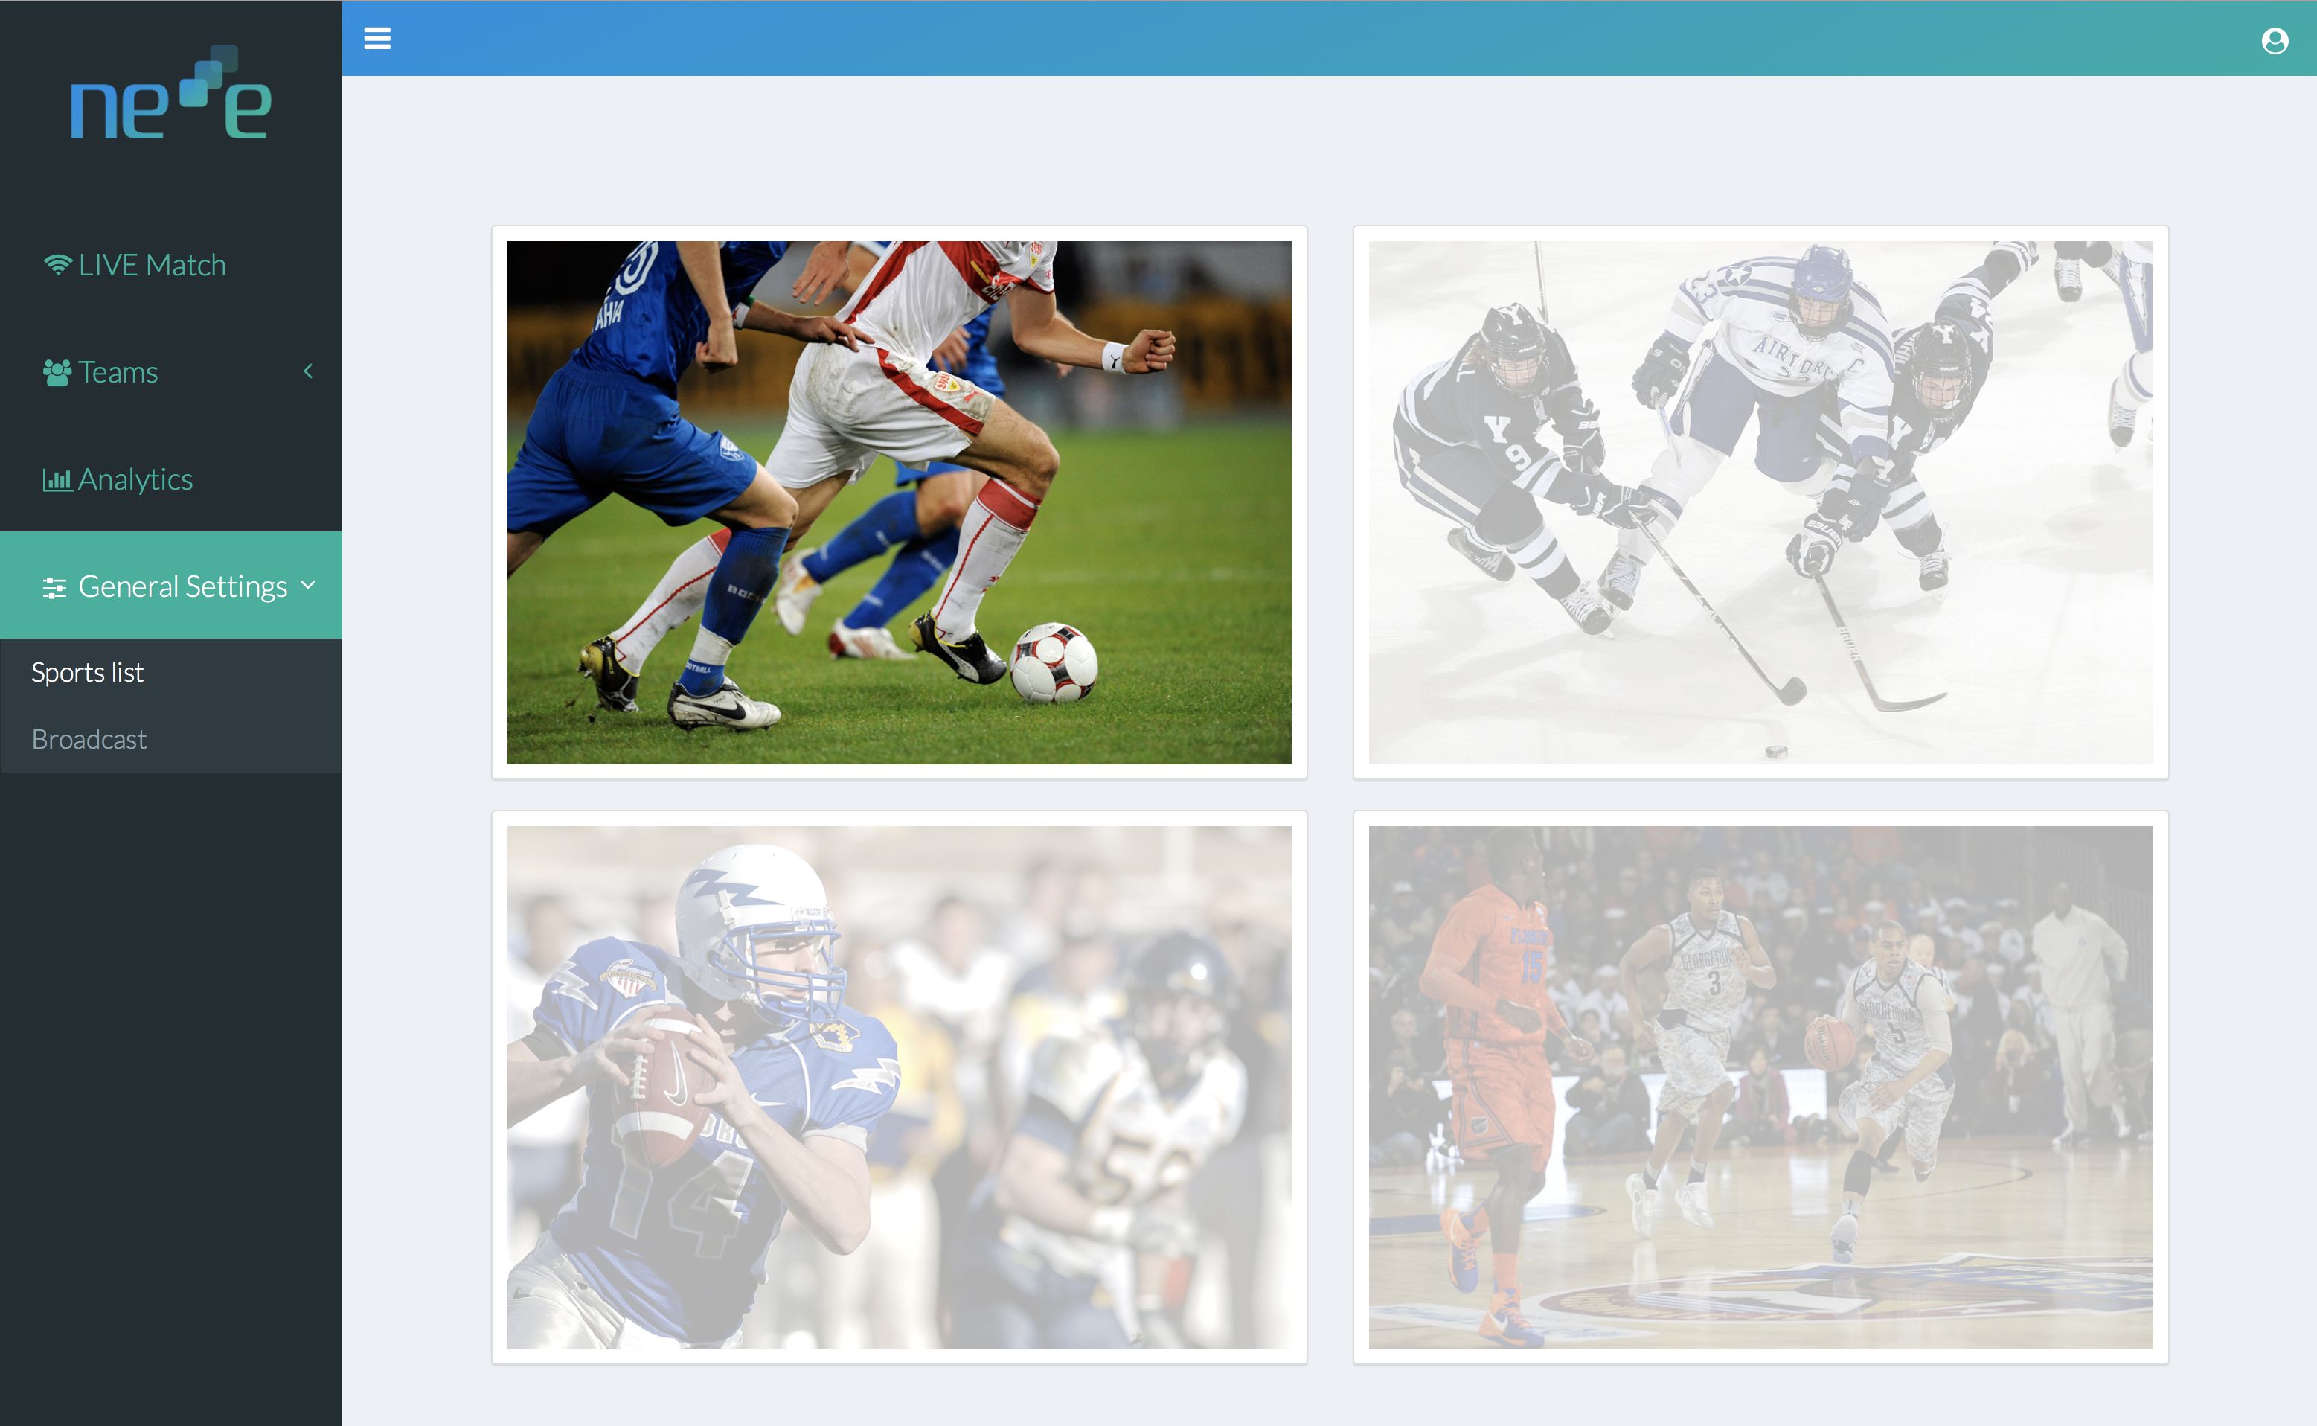Select the basketball sport image

coord(1760,1087)
